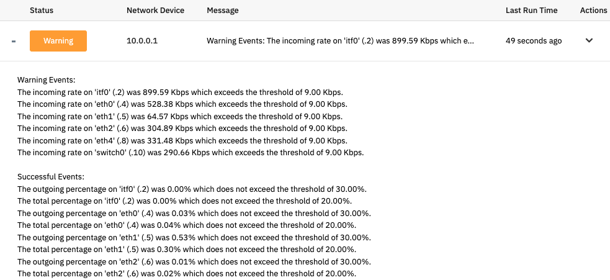Click the 'switch0' incoming rate 290.66 Kbps line
This screenshot has height=280, width=610.
[191, 152]
